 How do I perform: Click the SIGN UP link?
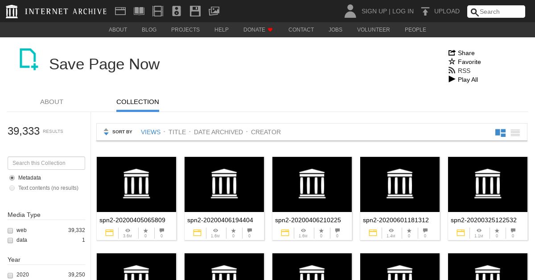tap(374, 11)
